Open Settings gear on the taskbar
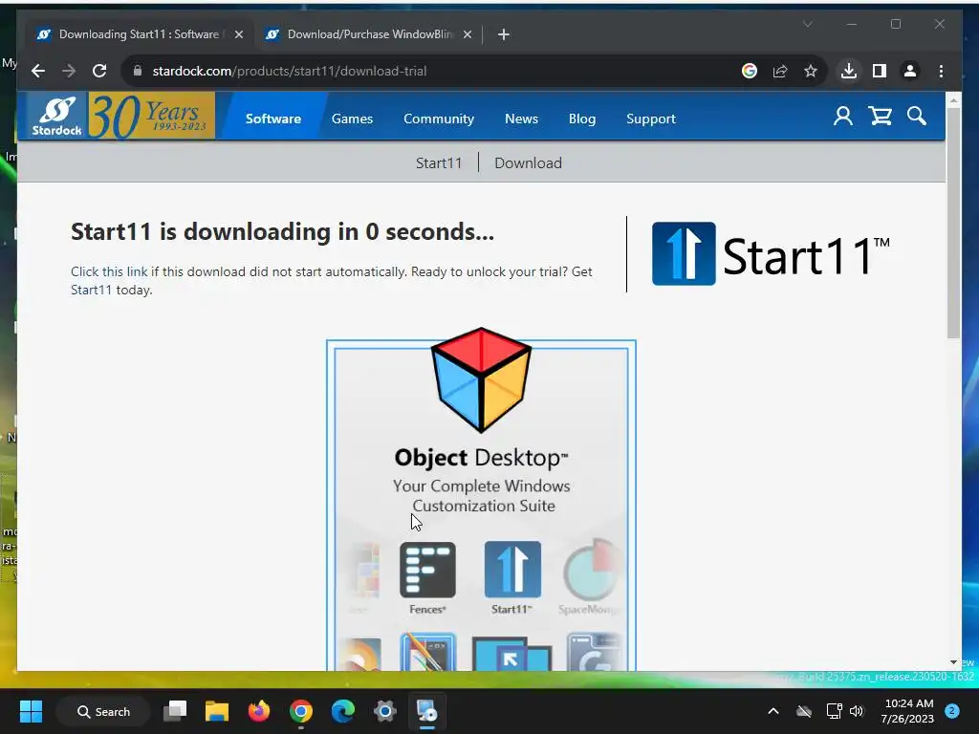 click(384, 711)
